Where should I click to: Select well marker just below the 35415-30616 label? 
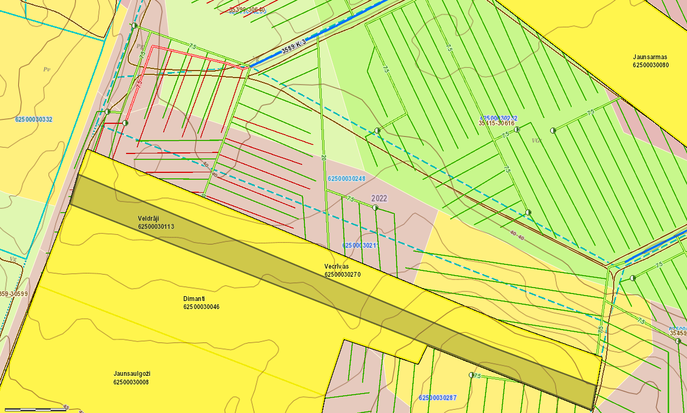coord(517,130)
